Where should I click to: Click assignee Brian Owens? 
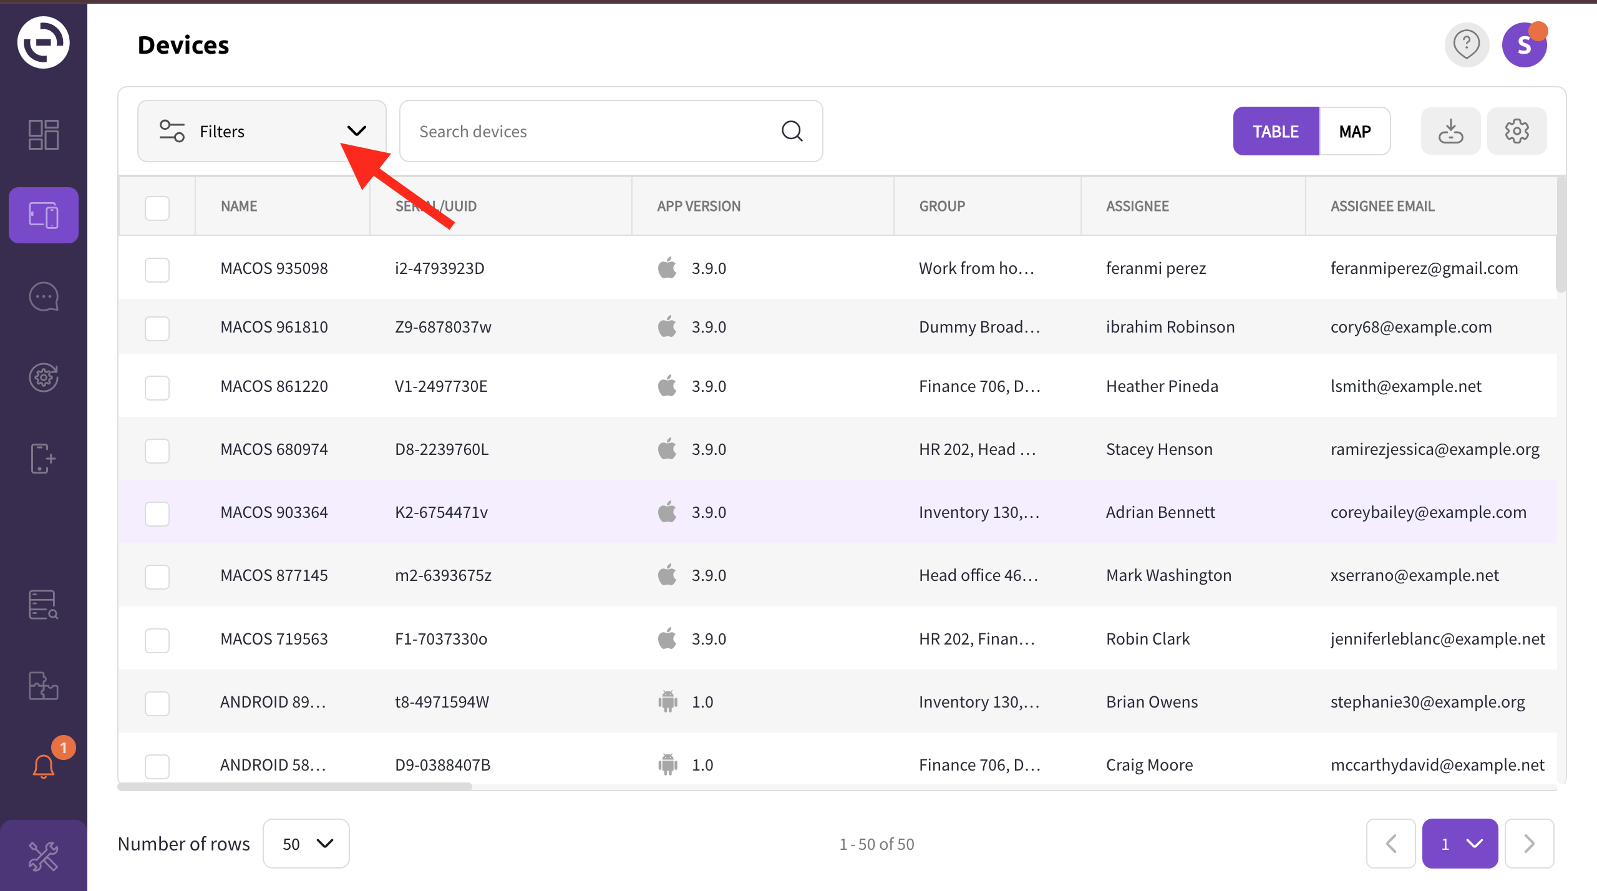point(1152,702)
